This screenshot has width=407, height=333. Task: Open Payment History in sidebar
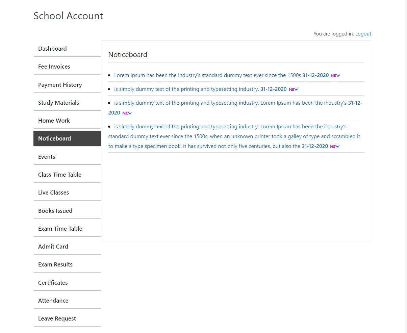[60, 85]
